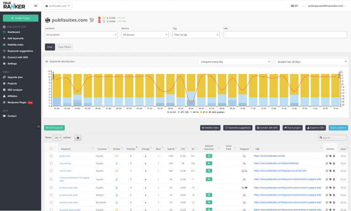Click the green Add keywords button above the table
351x211 pixels.
click(54, 128)
